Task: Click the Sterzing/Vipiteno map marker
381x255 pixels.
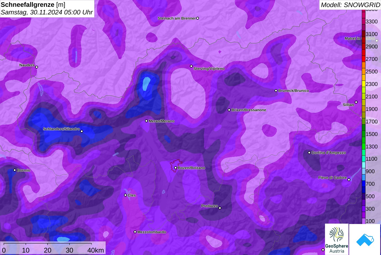Action: click(191, 66)
